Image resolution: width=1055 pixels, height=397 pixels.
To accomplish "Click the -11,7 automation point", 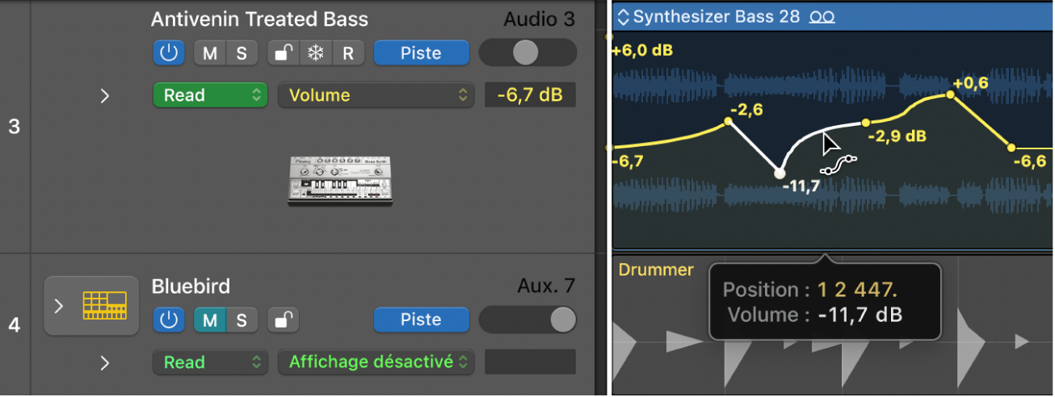I will [779, 173].
